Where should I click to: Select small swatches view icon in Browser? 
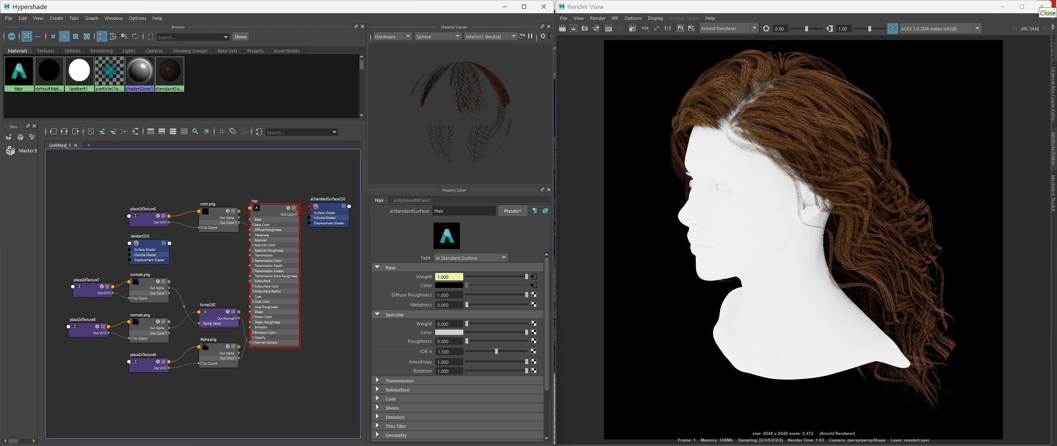point(53,36)
